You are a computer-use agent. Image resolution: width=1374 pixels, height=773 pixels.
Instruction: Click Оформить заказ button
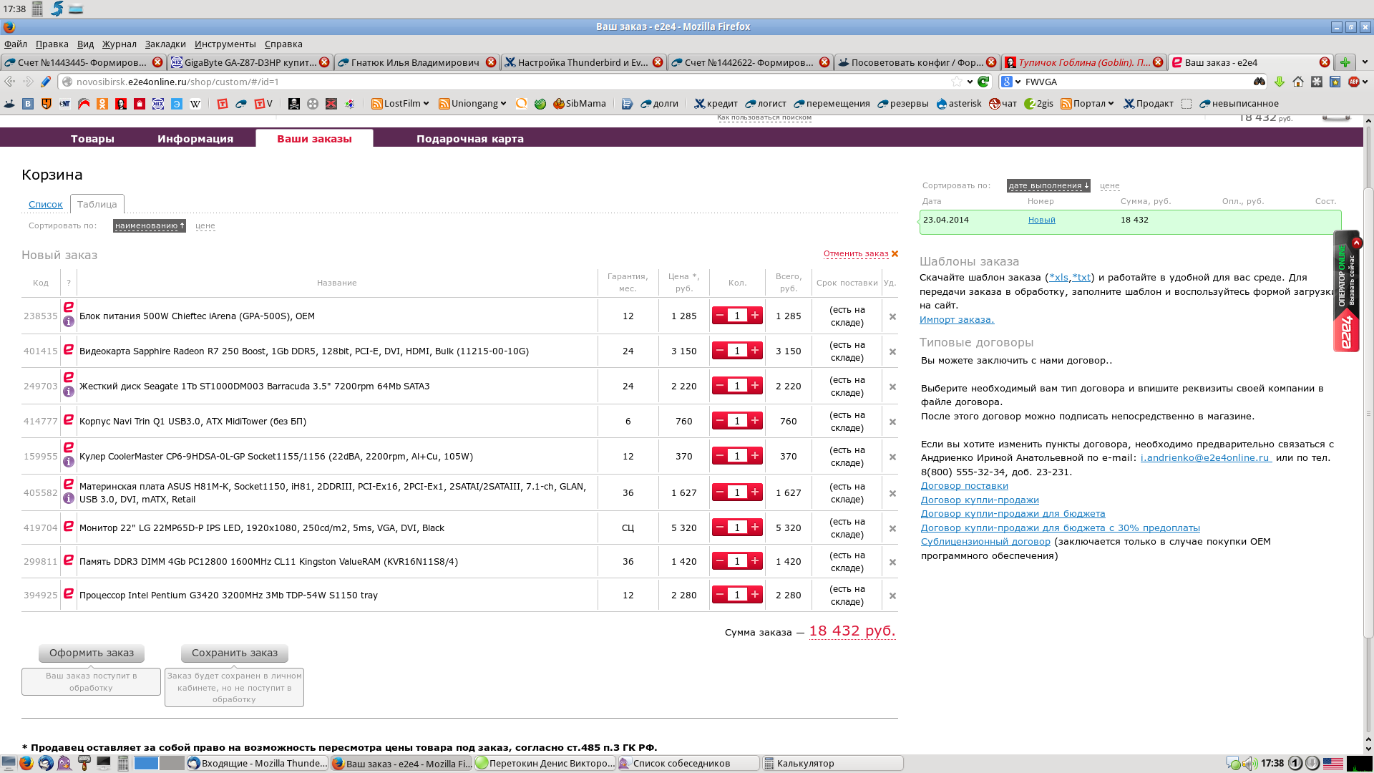point(92,653)
